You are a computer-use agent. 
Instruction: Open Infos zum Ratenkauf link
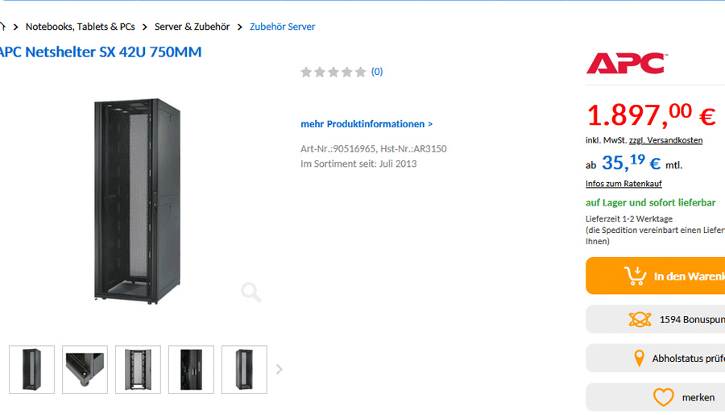[623, 184]
